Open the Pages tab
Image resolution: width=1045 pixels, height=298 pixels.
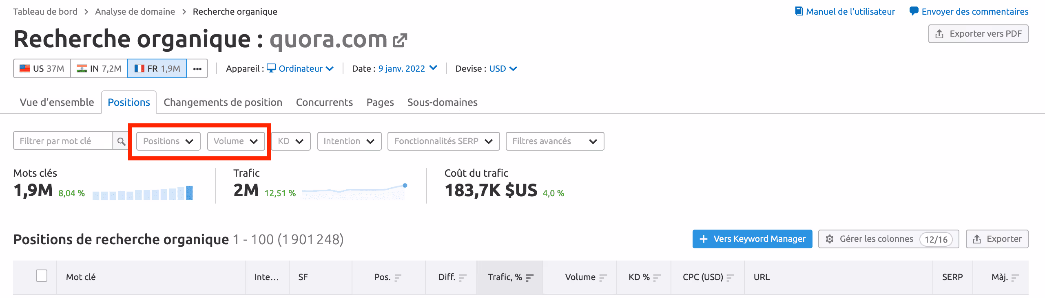point(380,102)
